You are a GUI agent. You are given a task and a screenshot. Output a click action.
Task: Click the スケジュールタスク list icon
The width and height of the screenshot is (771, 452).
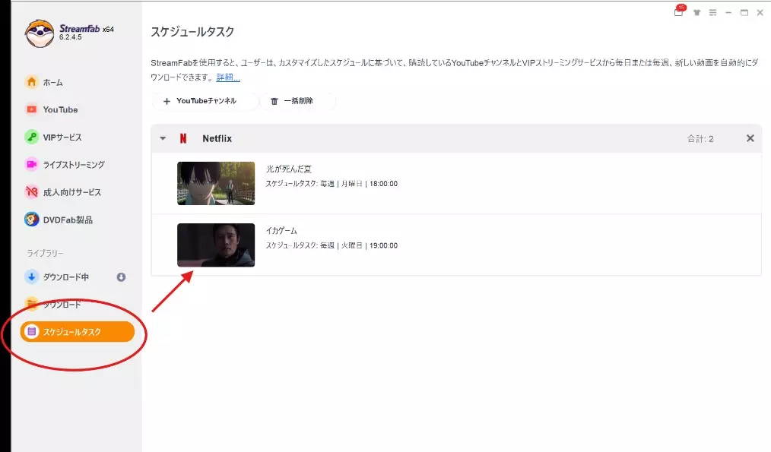31,332
